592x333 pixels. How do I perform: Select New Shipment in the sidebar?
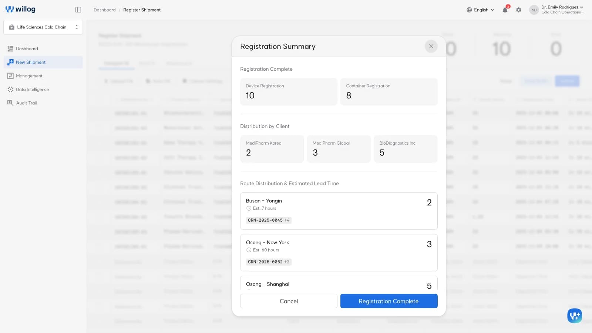pos(43,62)
